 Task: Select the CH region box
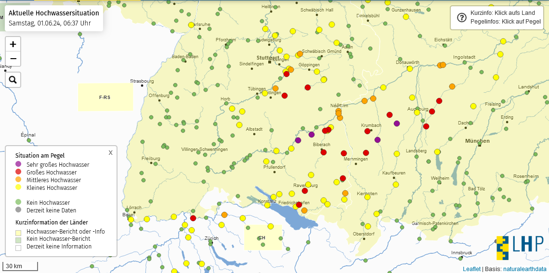pos(263,237)
